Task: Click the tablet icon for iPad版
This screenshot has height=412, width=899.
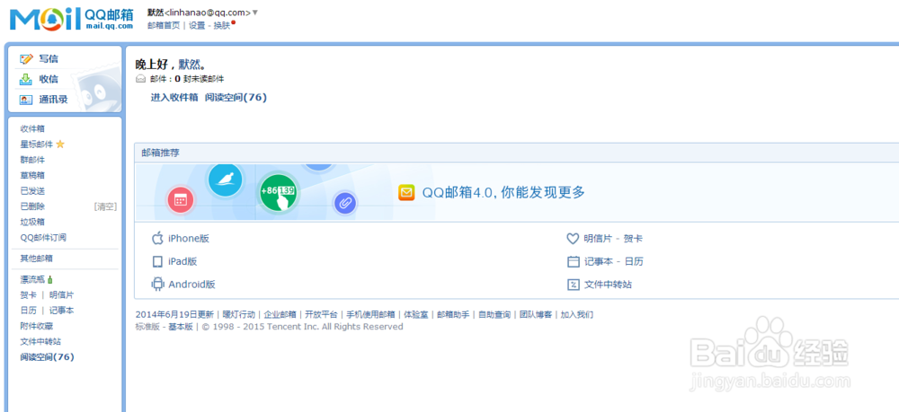Action: pyautogui.click(x=157, y=261)
